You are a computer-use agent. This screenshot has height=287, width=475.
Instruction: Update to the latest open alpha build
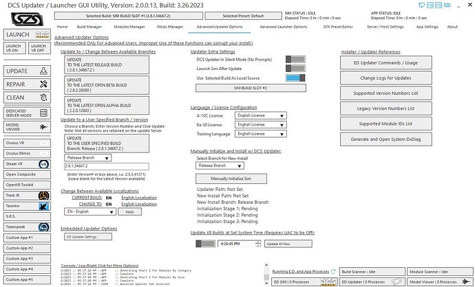point(107,106)
